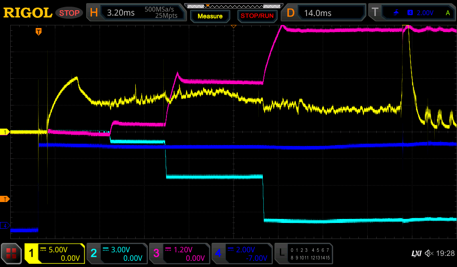
Task: Open the function navigation menu icon
Action: [12, 254]
